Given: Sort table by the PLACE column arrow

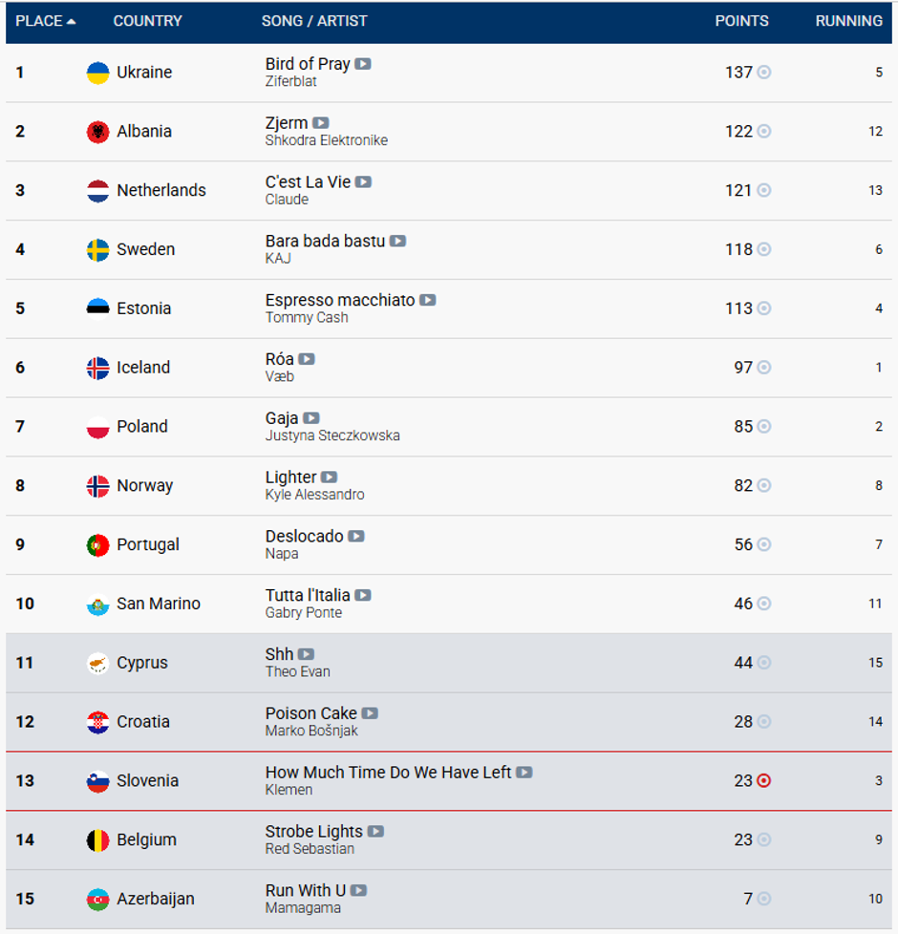Looking at the screenshot, I should click(72, 21).
